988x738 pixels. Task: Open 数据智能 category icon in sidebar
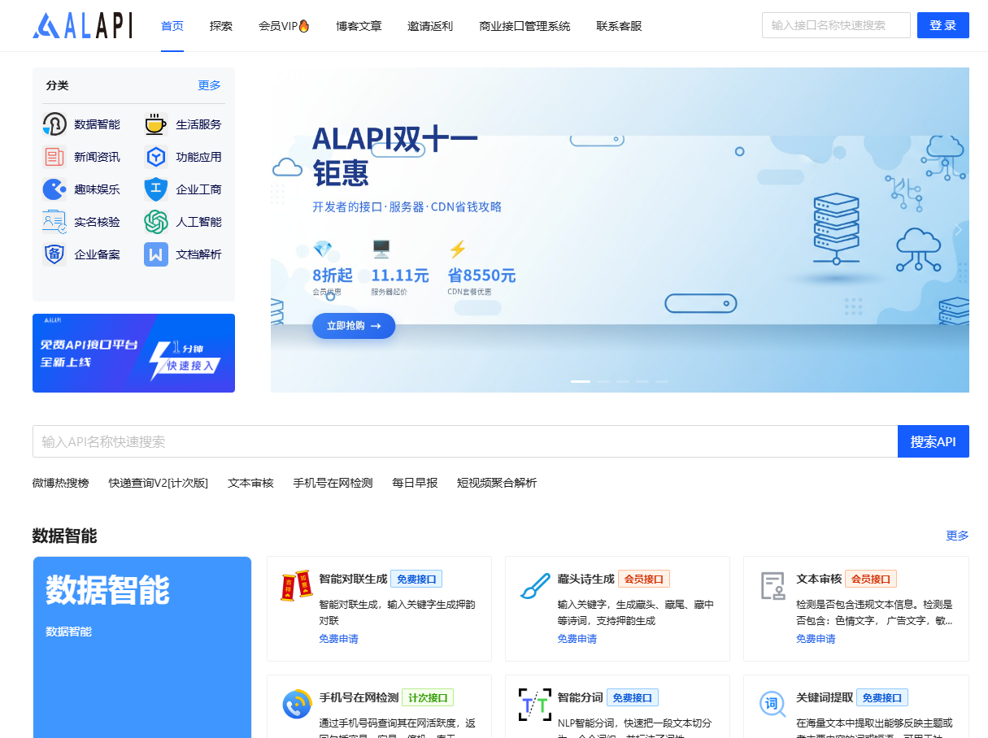click(54, 124)
